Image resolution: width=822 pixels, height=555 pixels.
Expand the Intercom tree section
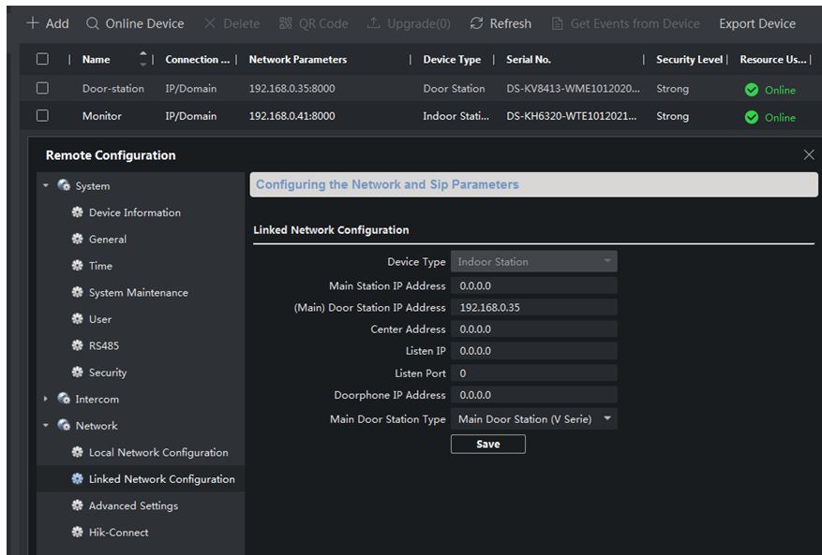[x=46, y=400]
